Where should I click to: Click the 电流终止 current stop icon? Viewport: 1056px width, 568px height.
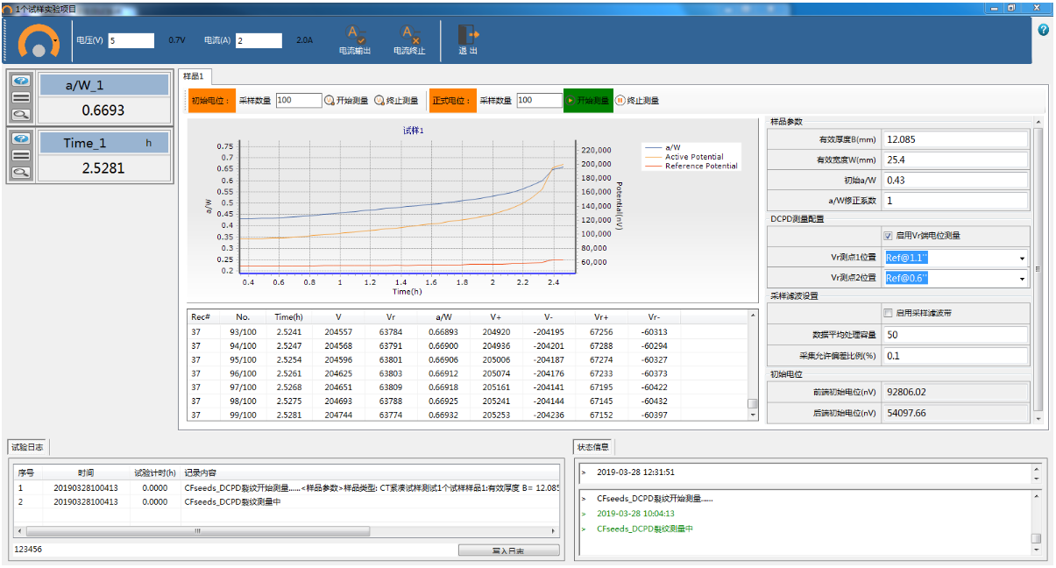408,35
